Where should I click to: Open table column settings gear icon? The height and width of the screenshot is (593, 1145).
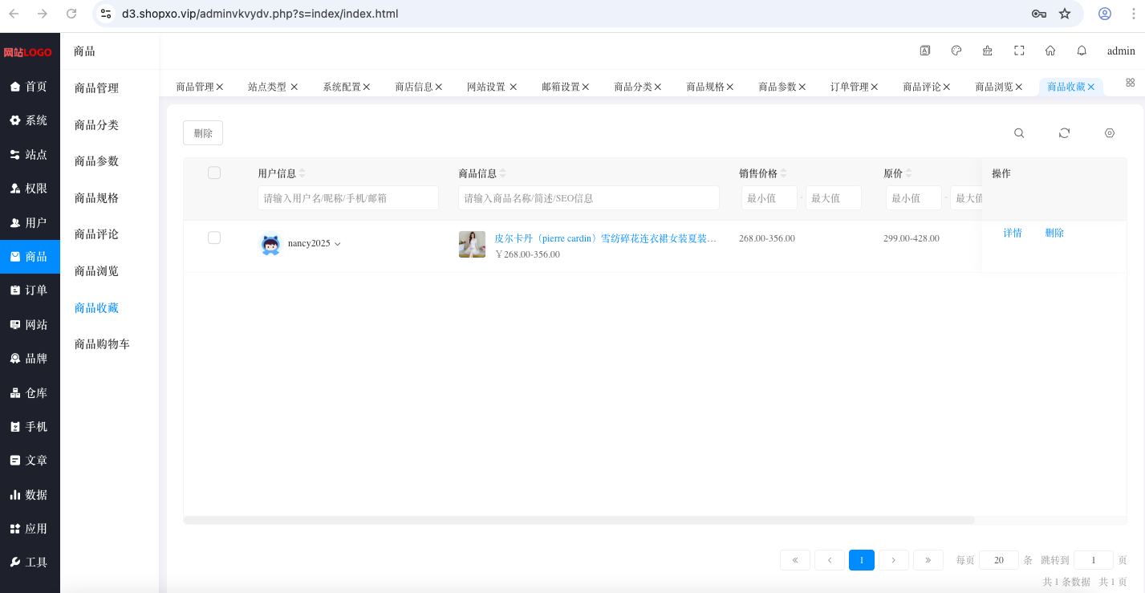pos(1110,133)
